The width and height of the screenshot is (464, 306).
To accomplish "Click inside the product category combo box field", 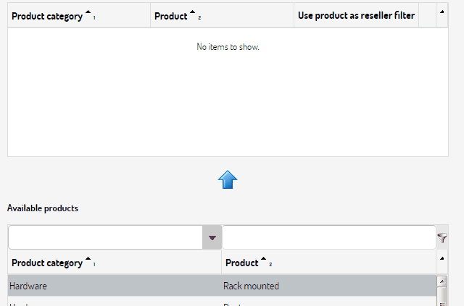I will [106, 237].
